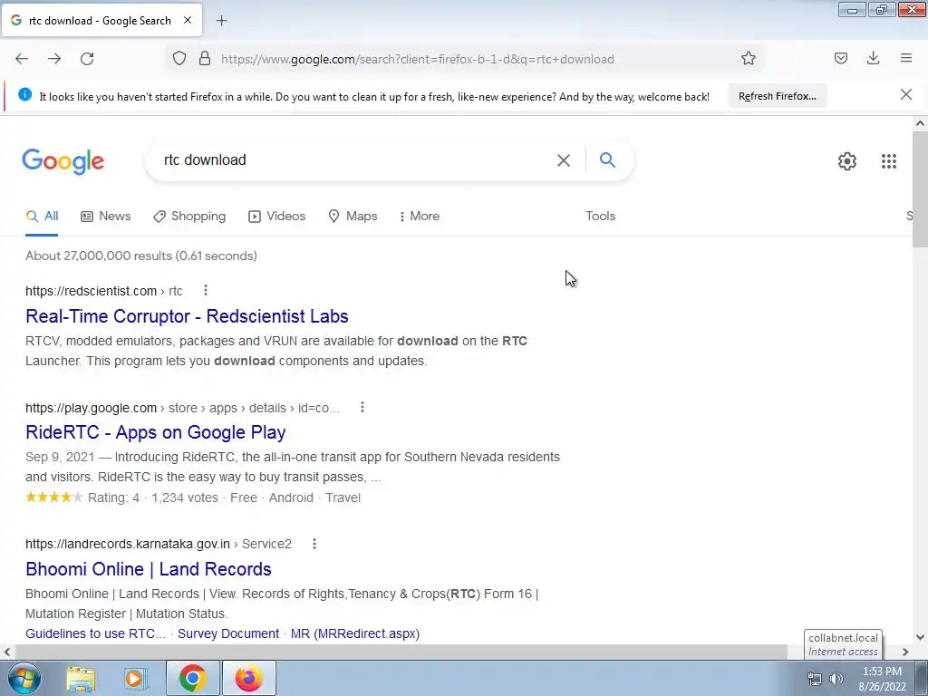Screen dimensions: 928x696
Task: Open Firefox application menu
Action: click(x=906, y=58)
